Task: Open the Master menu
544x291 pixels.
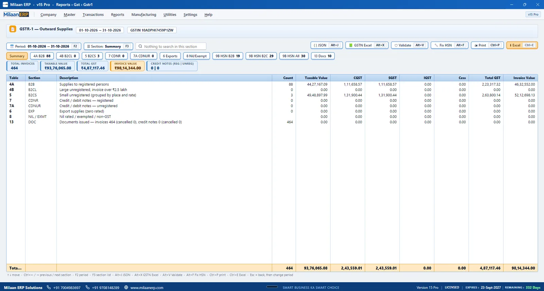Action: pos(69,15)
